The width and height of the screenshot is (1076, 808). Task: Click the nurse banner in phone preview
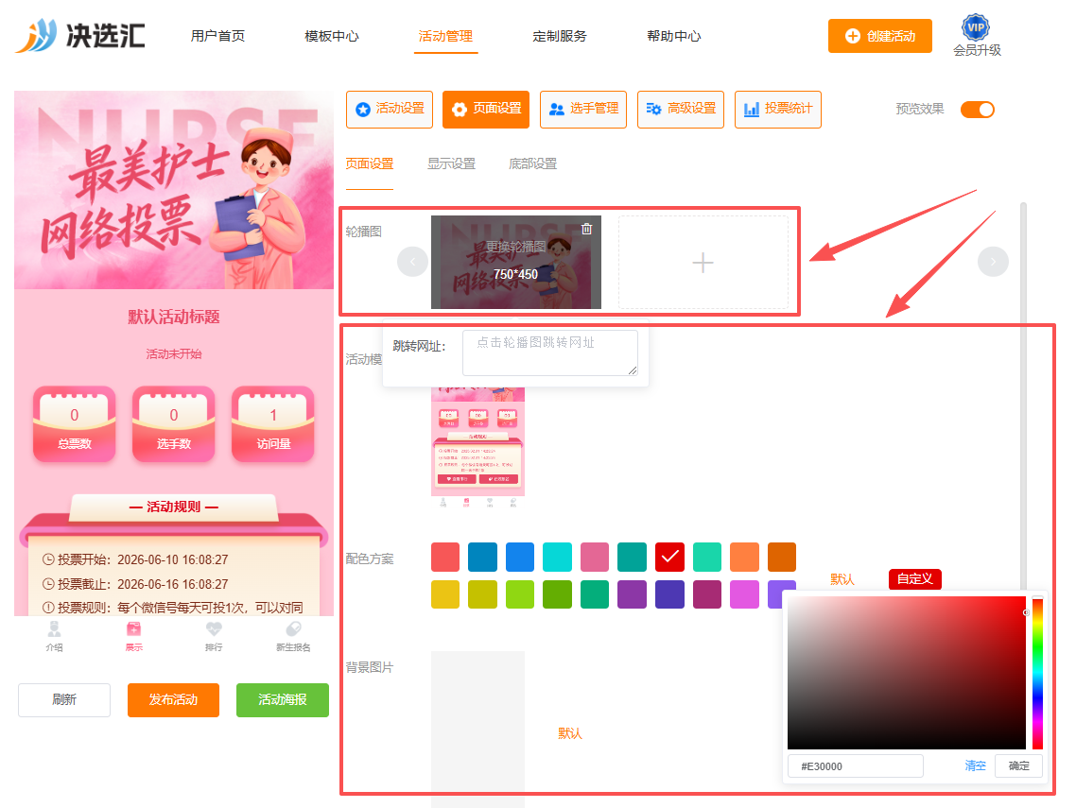[x=174, y=190]
